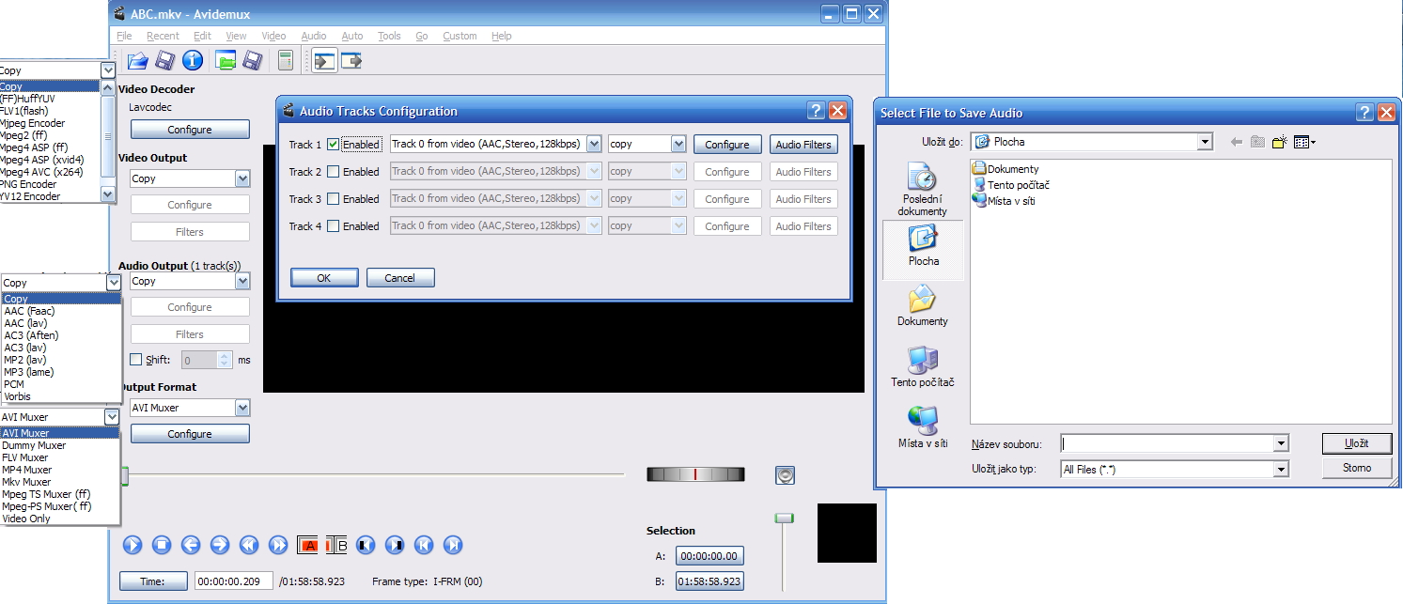The image size is (1403, 604).
Task: Switch to input display mode toolbar icon
Action: (x=325, y=61)
